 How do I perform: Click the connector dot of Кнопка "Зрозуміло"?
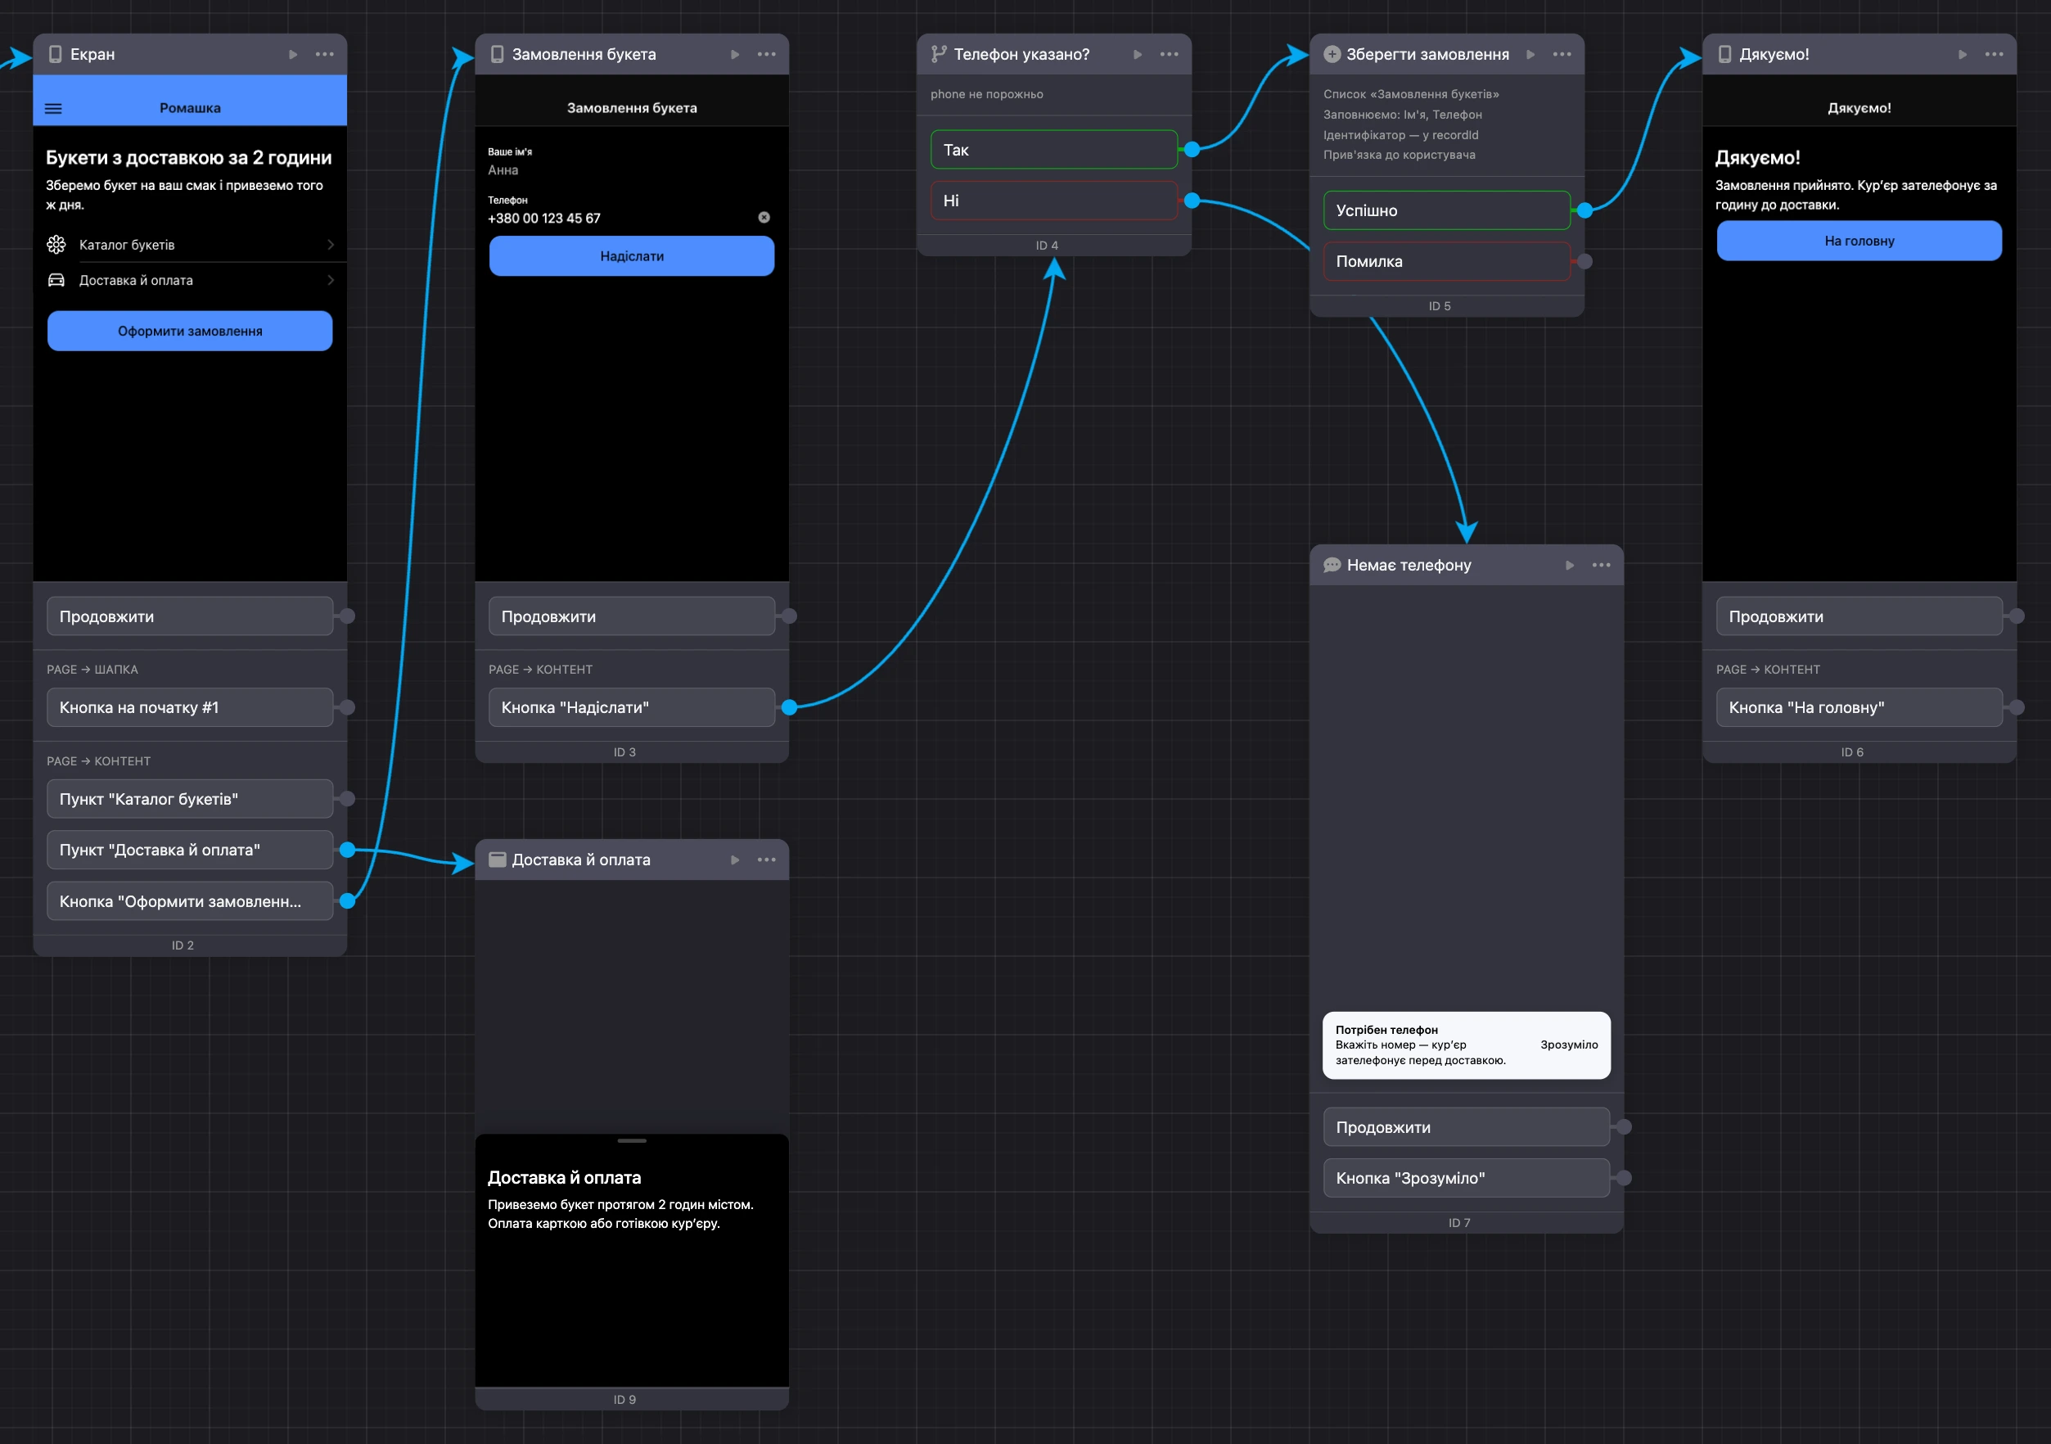(1624, 1178)
